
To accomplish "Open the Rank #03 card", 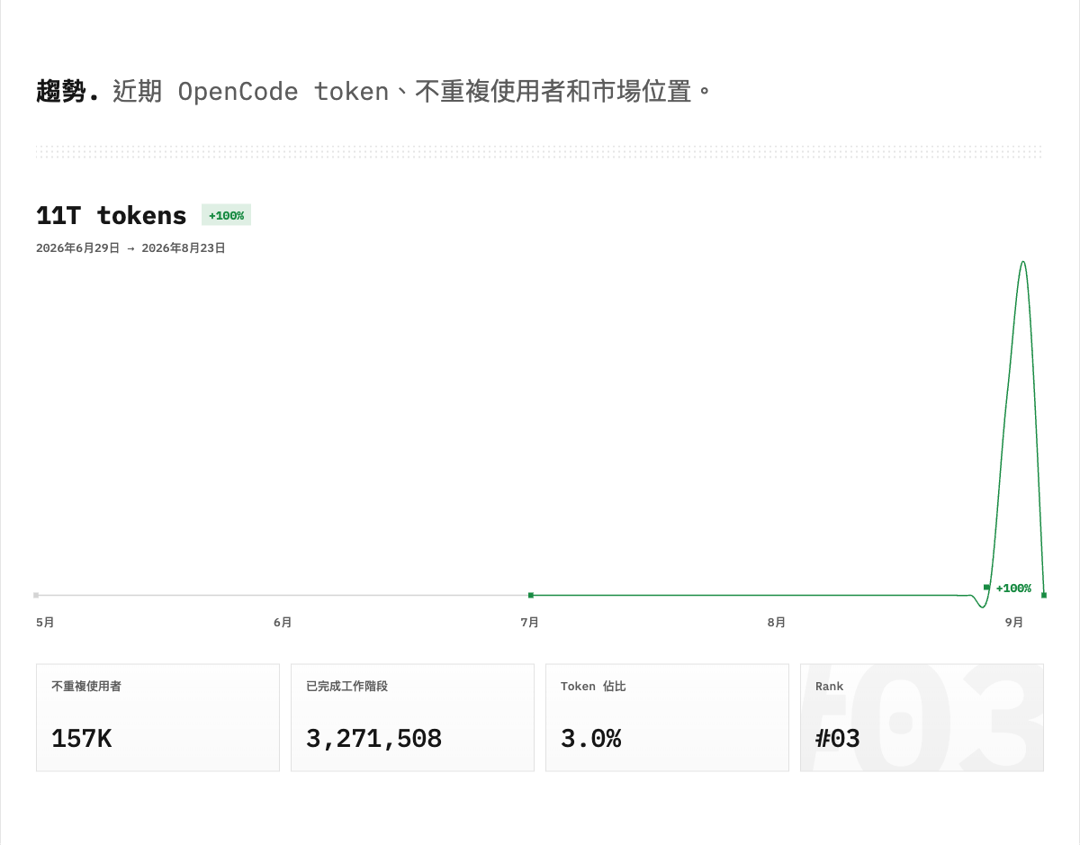I will click(922, 717).
